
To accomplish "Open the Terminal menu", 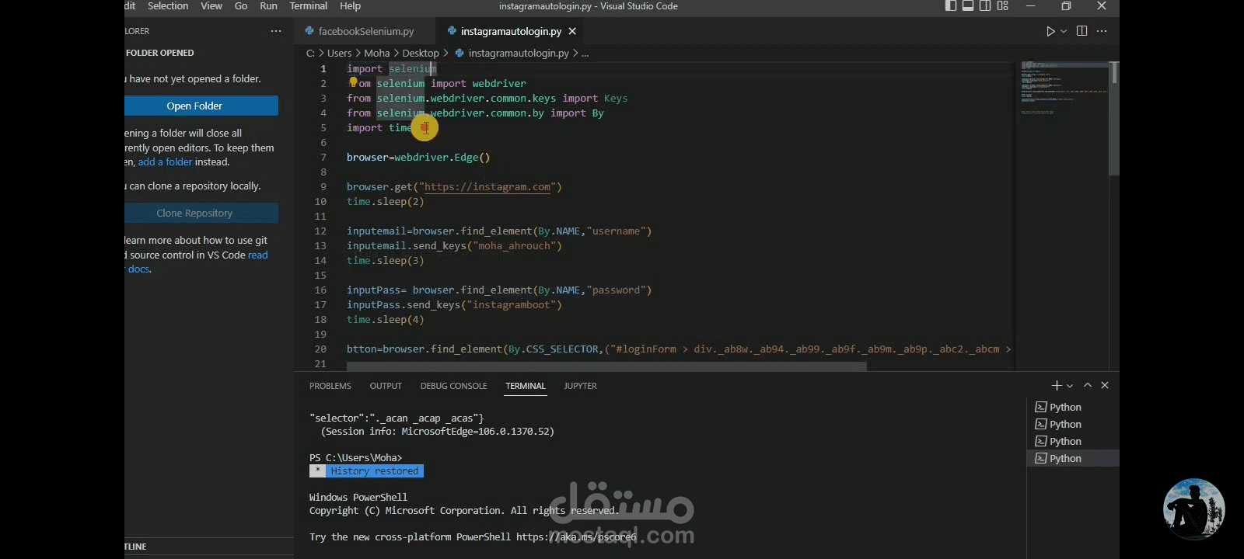I will pyautogui.click(x=309, y=6).
